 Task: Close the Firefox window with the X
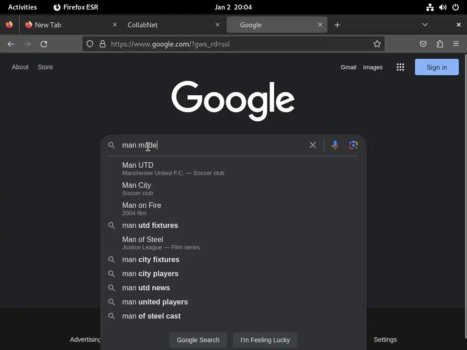click(459, 25)
